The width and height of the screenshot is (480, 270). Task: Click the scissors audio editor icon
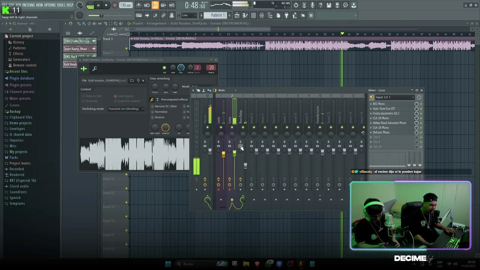tap(304, 5)
